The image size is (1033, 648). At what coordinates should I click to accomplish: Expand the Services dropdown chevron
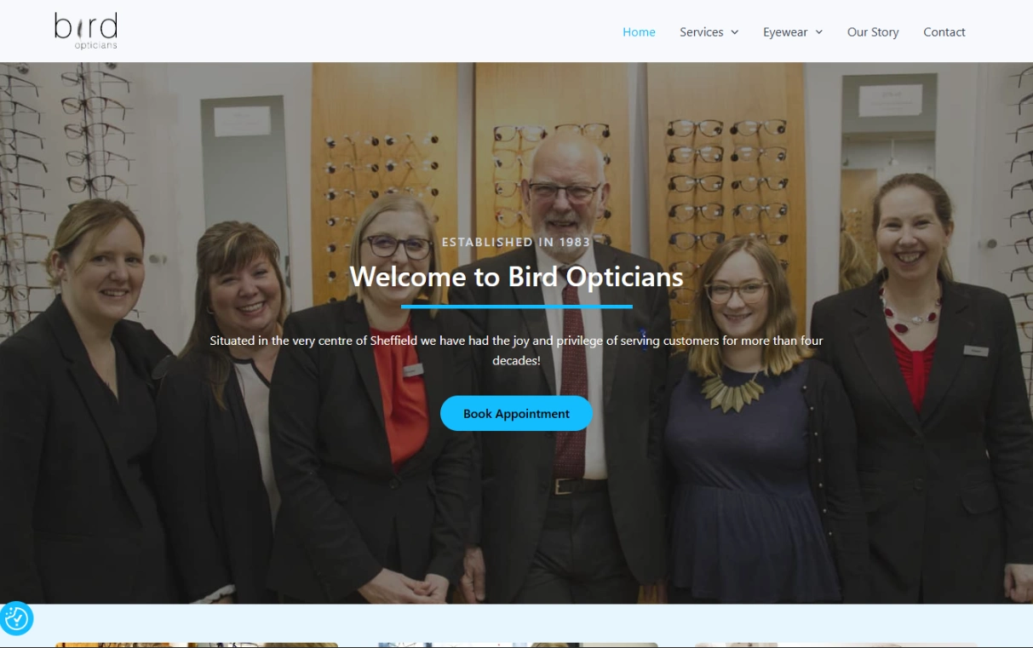tap(734, 32)
